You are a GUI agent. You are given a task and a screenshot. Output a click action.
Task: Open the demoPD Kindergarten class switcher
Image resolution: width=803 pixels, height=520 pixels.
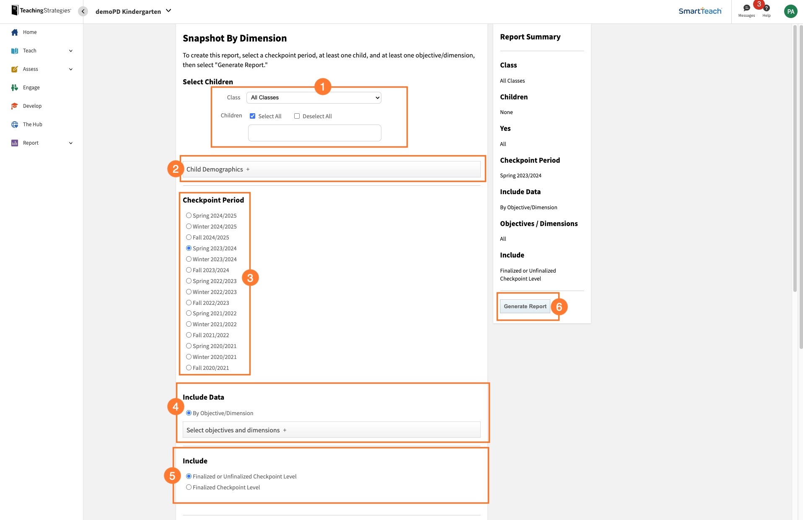[x=133, y=11]
